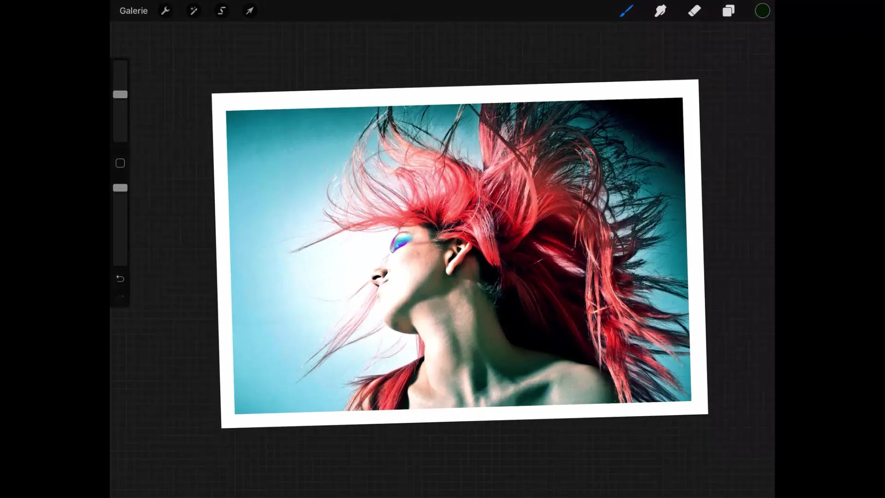
Task: Activate the Transform arrow tool
Action: 249,11
